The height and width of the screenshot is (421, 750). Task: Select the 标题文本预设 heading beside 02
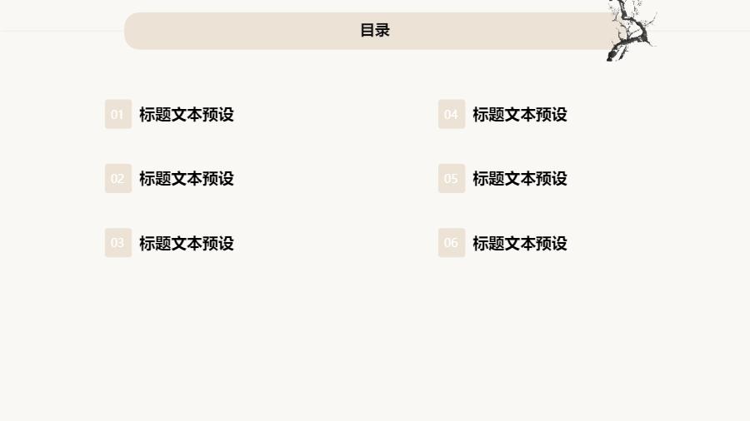[187, 178]
